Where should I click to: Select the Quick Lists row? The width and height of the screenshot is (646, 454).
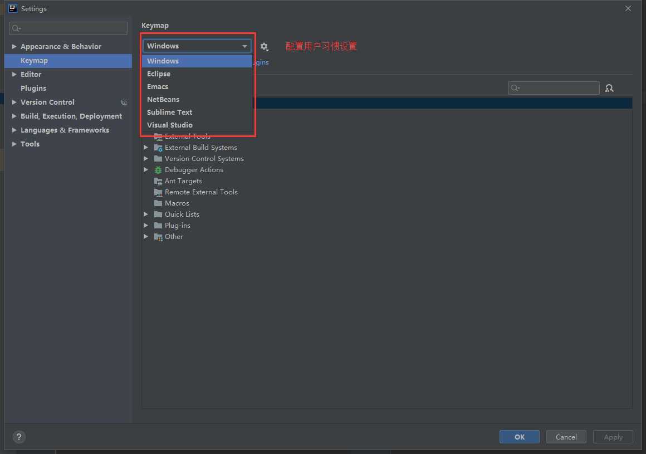pos(386,214)
